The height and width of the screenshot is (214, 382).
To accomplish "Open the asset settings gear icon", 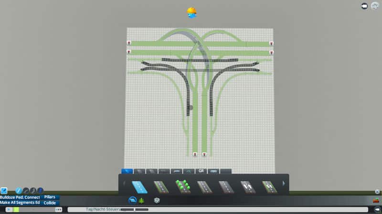I will [157, 201].
